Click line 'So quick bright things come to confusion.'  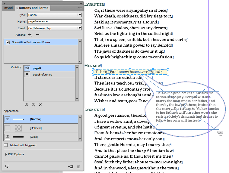(x=134, y=57)
